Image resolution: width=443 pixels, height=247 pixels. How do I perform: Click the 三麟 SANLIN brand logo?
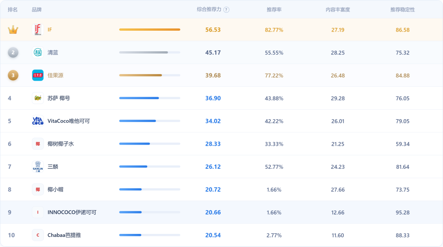point(38,167)
